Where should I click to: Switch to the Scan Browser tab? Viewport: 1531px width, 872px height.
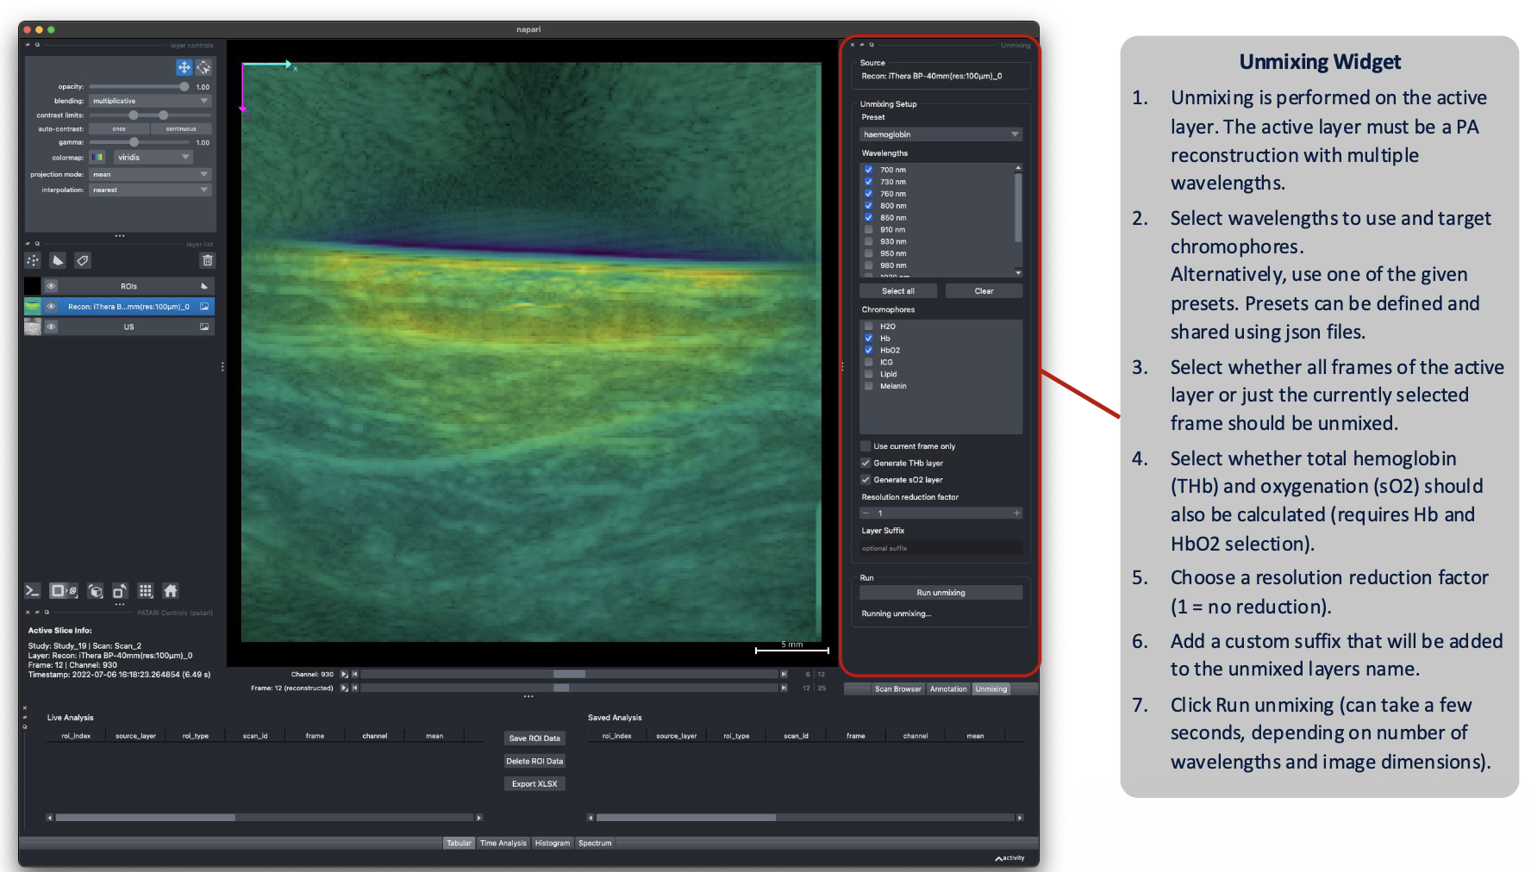coord(898,689)
